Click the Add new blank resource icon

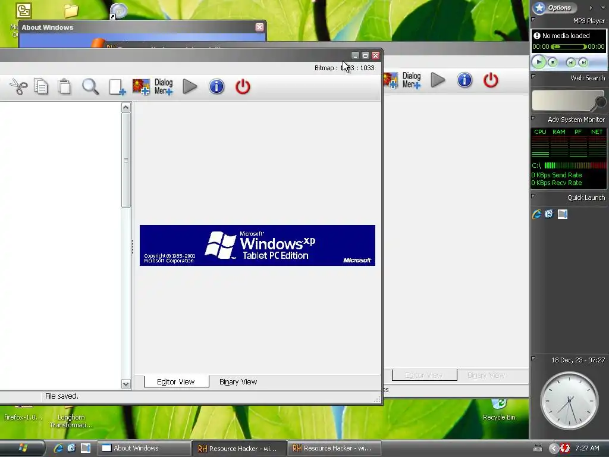(x=117, y=87)
